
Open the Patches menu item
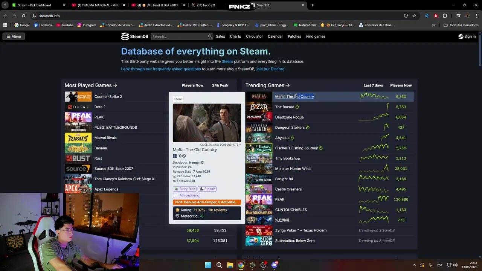click(294, 37)
